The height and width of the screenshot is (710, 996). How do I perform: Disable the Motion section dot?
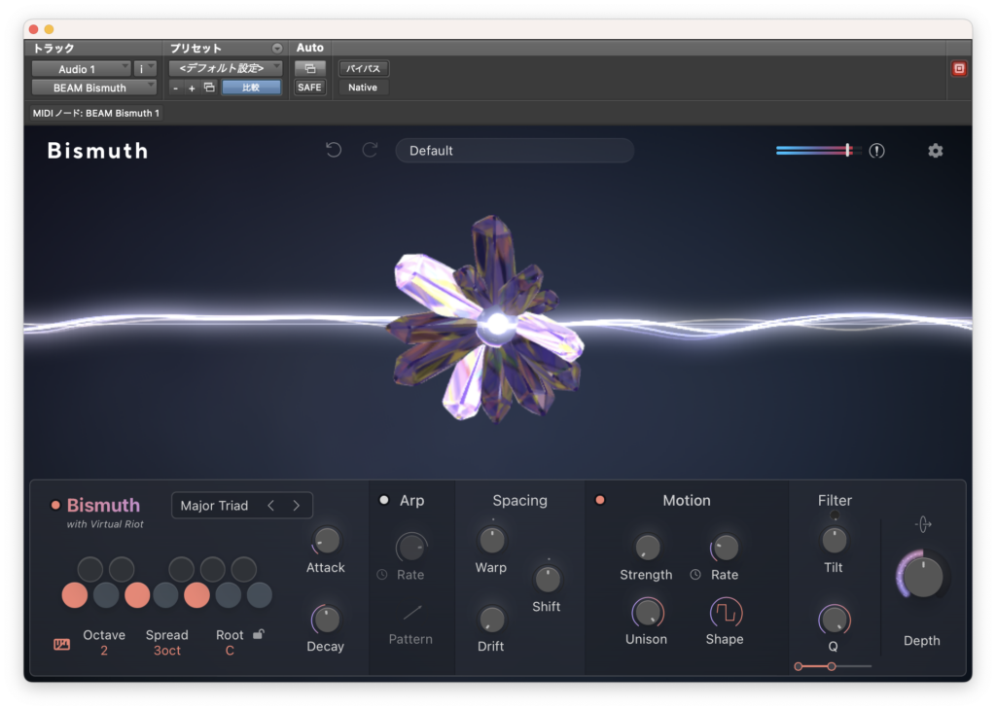point(599,500)
